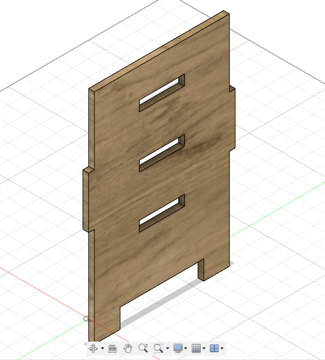Open Grid and Snaps icon
The height and width of the screenshot is (360, 325).
196,348
